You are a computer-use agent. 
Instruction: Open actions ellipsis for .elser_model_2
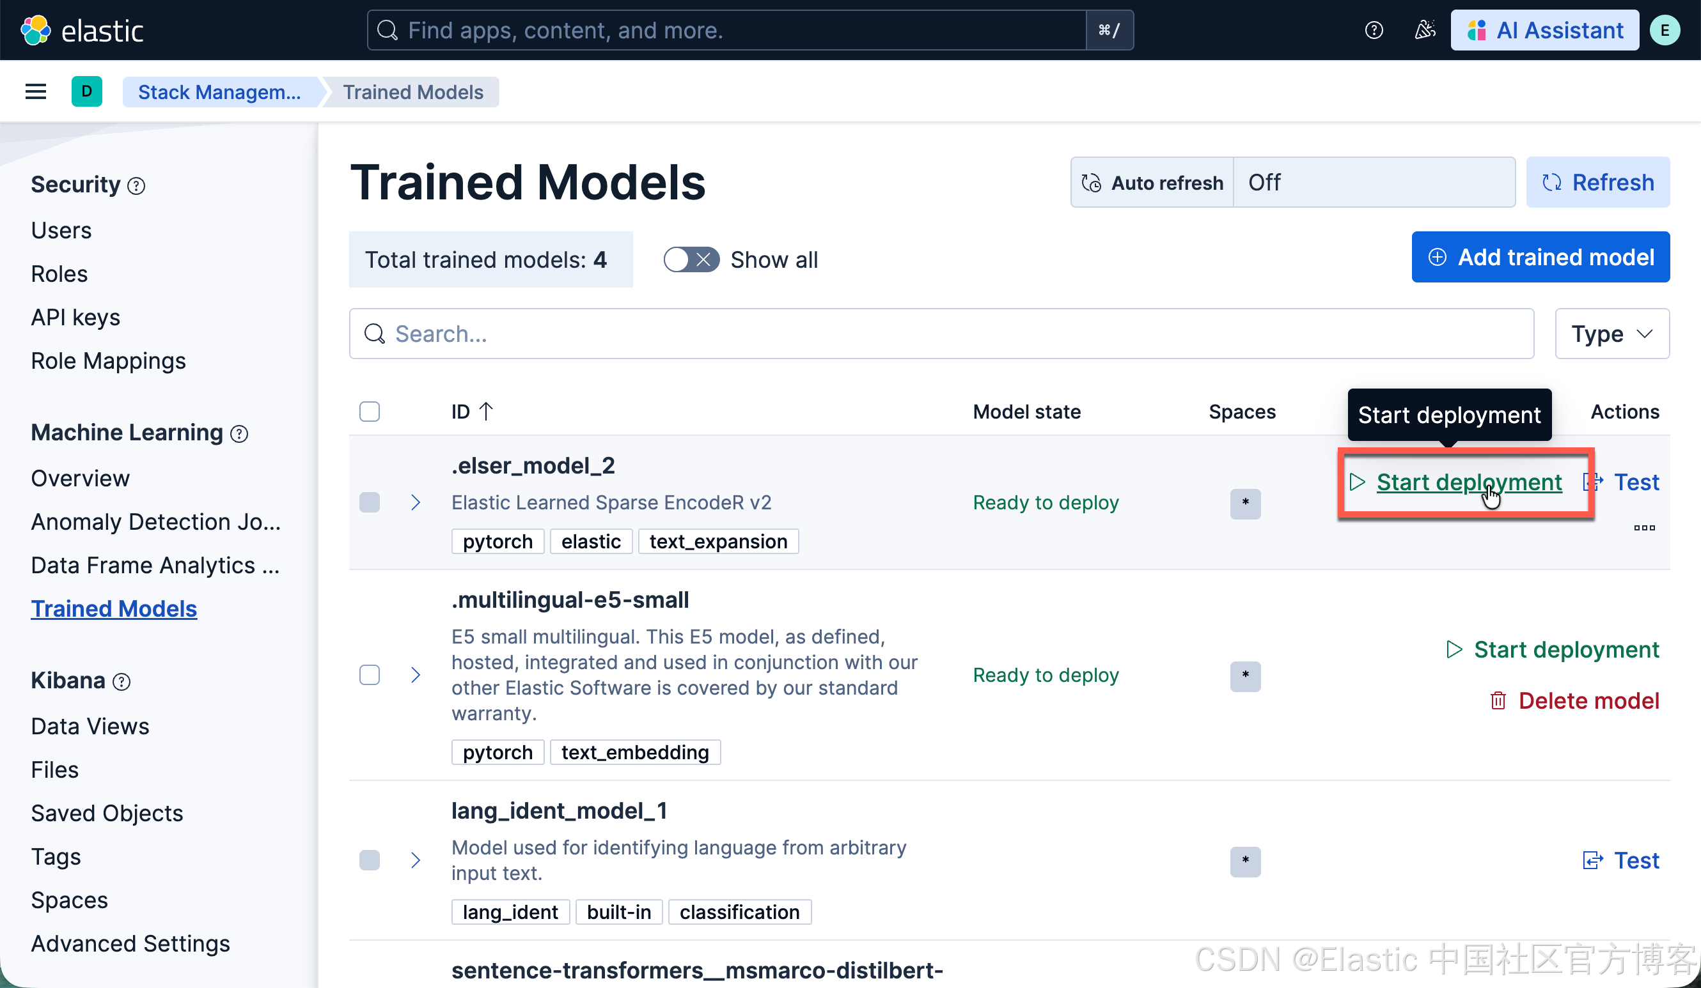1643,528
